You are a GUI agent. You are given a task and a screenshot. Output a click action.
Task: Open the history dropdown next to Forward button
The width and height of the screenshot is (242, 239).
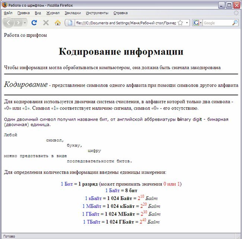(25, 23)
